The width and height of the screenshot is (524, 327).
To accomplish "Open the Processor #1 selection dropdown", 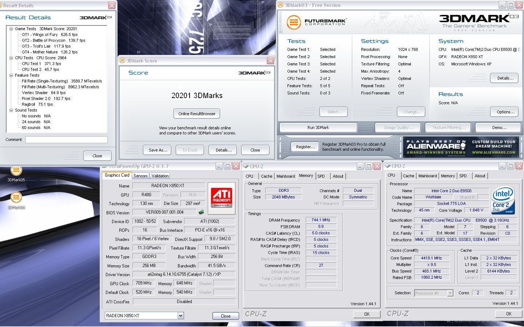I will [x=450, y=293].
